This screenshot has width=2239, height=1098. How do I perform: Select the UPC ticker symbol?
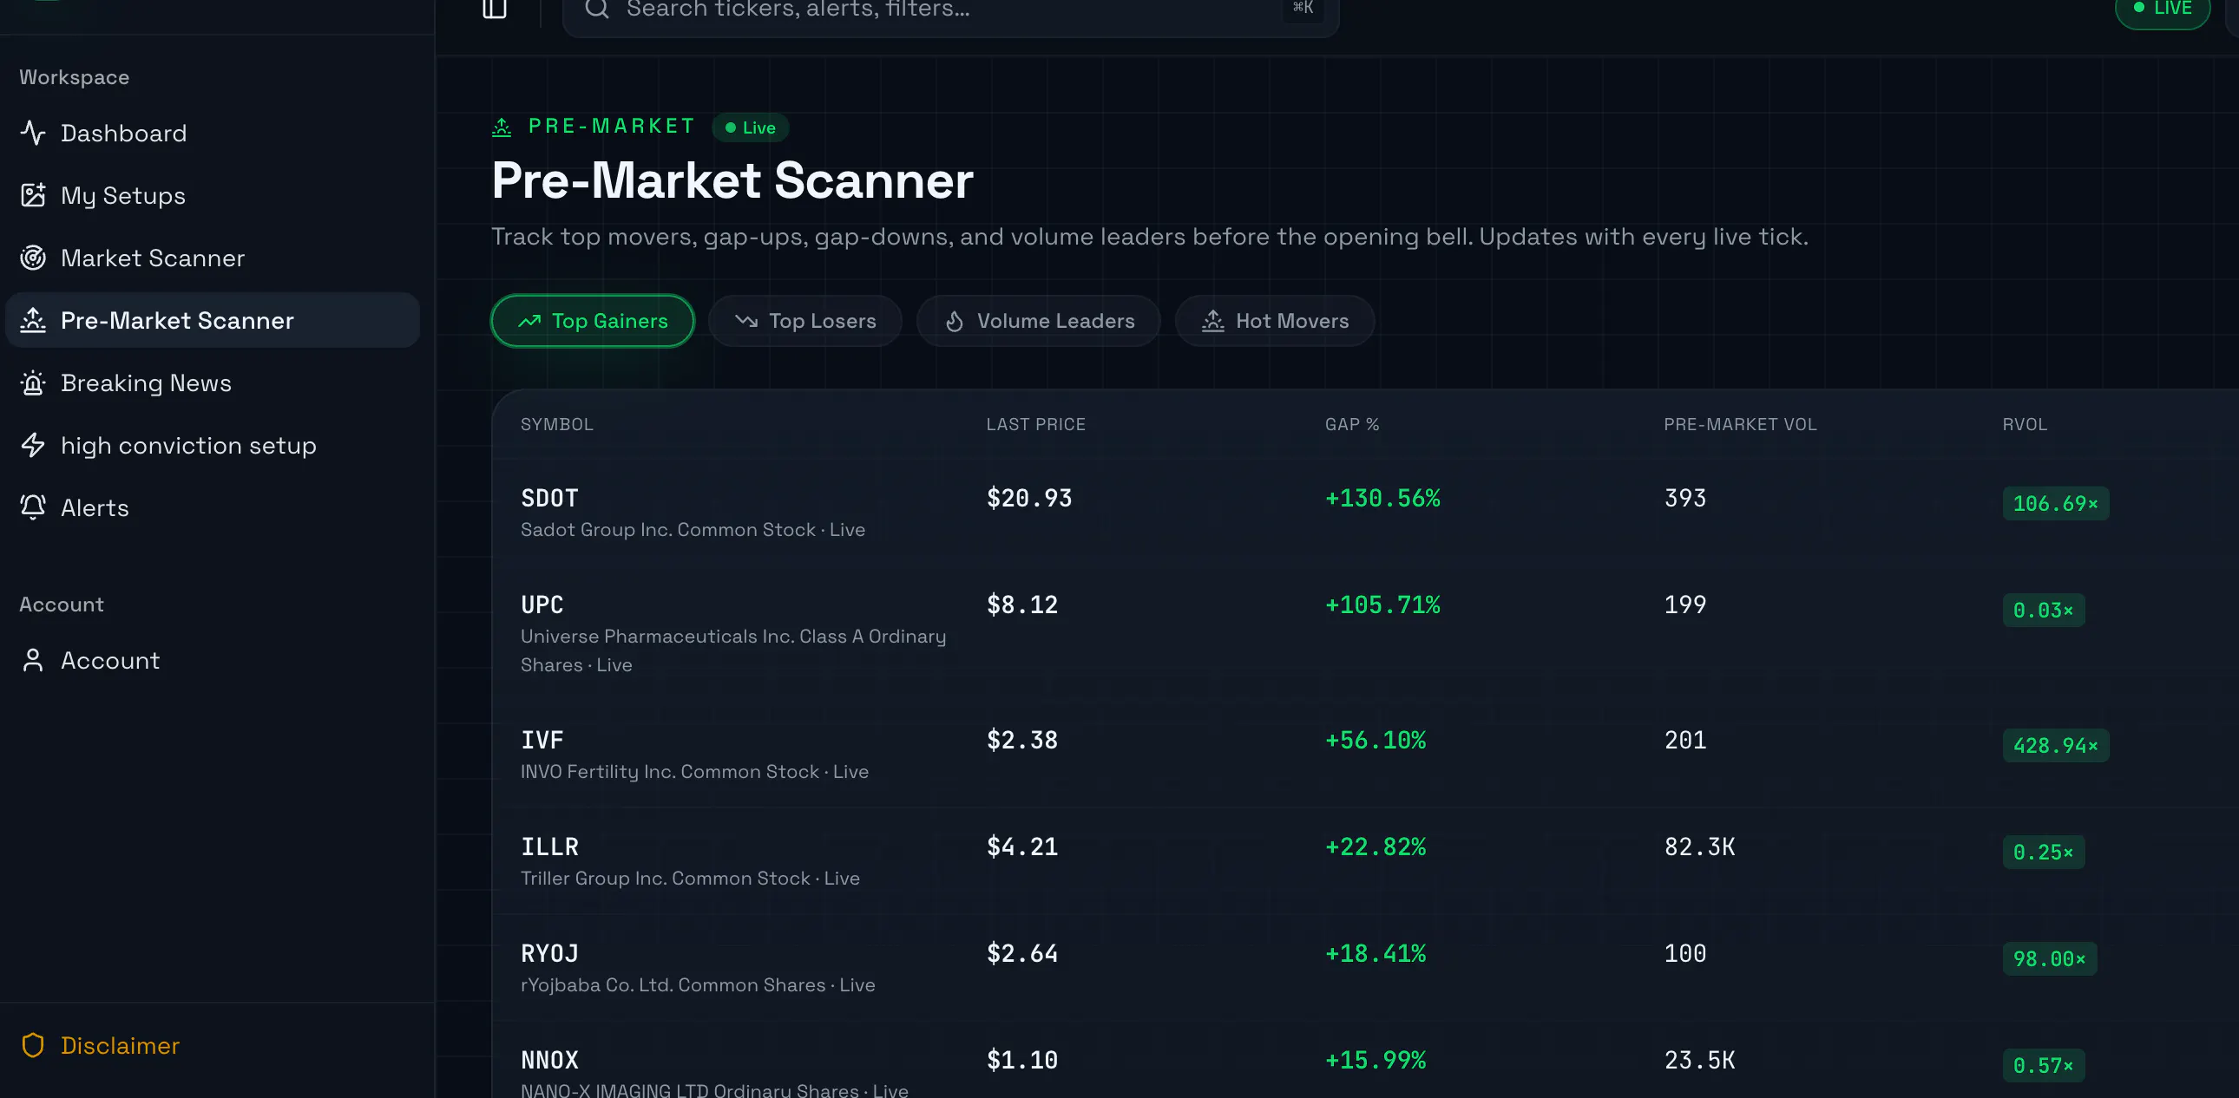(542, 605)
